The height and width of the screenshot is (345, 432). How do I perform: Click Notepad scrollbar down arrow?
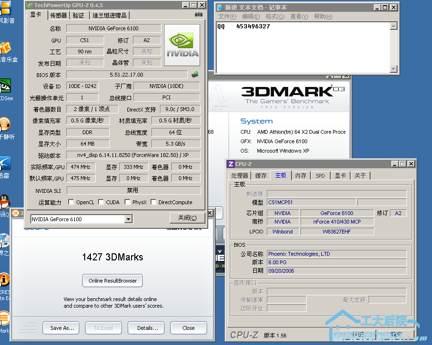(394, 69)
